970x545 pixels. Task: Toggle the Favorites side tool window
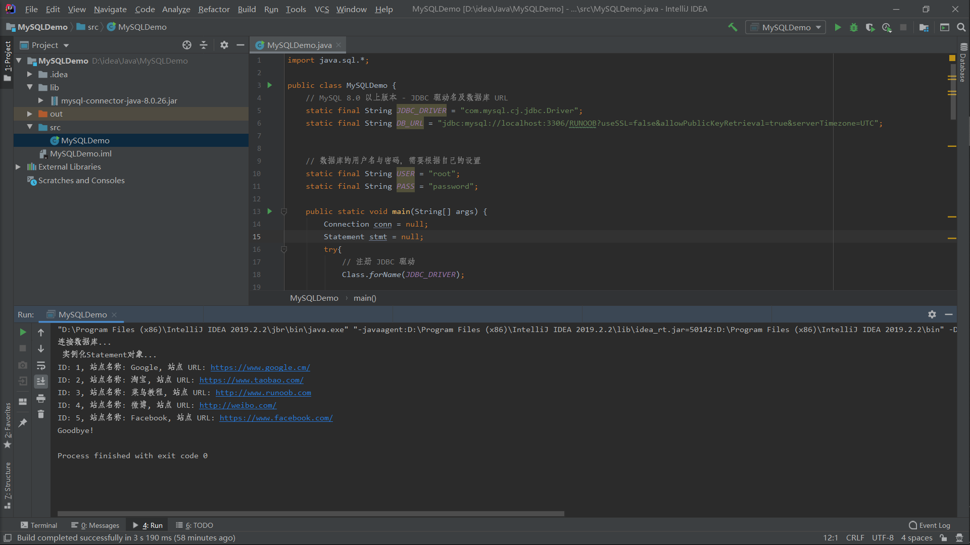tap(7, 425)
